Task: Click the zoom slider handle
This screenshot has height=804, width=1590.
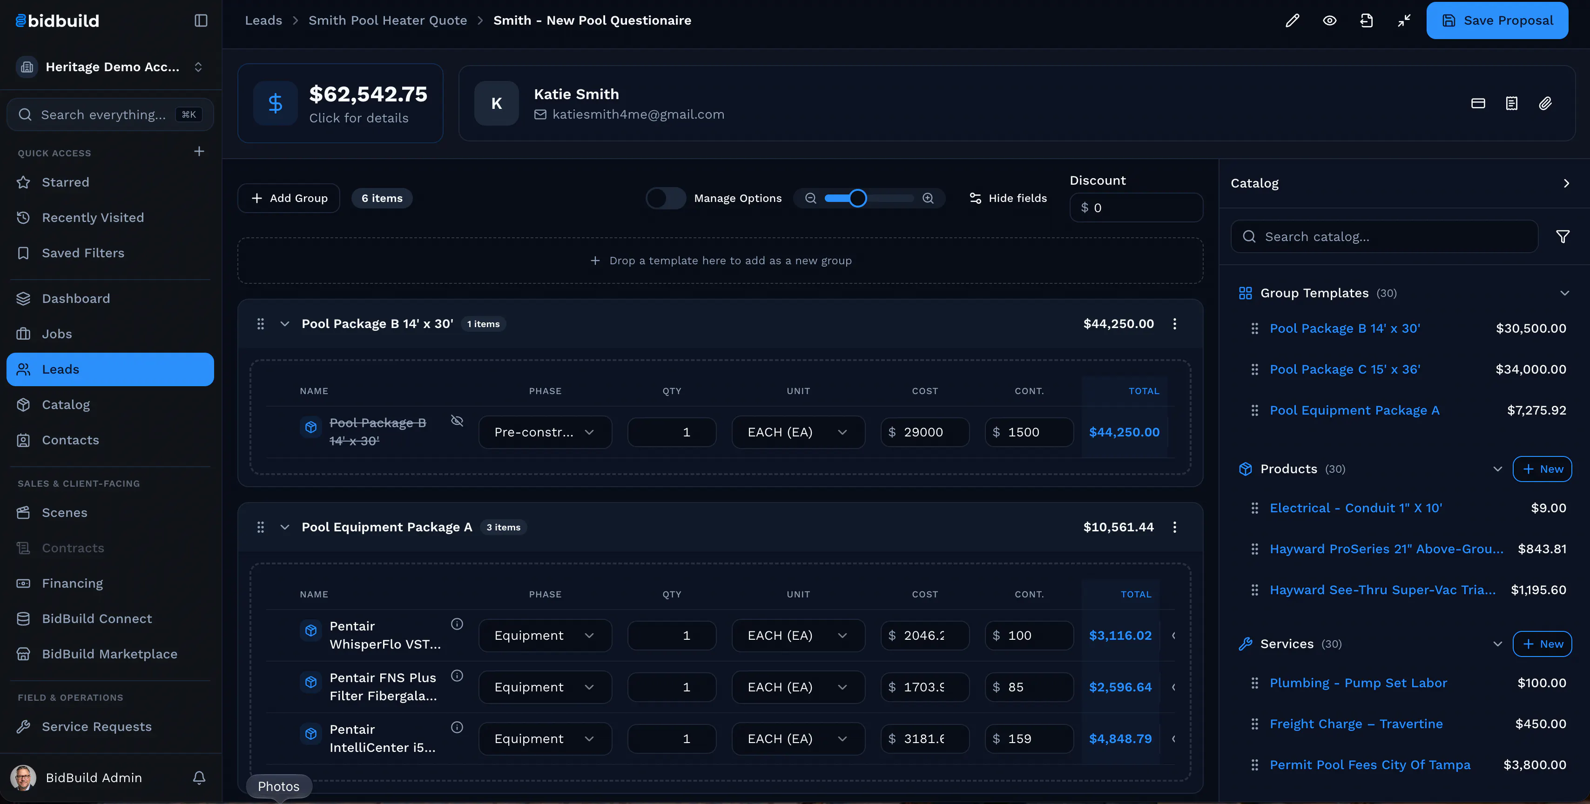Action: coord(857,198)
